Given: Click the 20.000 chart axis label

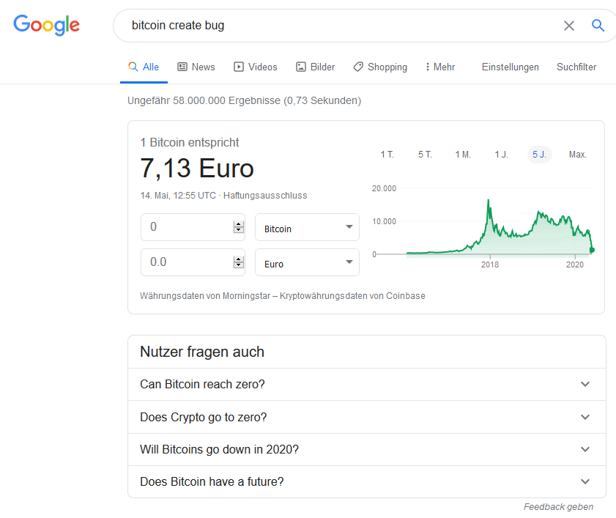Looking at the screenshot, I should tap(384, 188).
